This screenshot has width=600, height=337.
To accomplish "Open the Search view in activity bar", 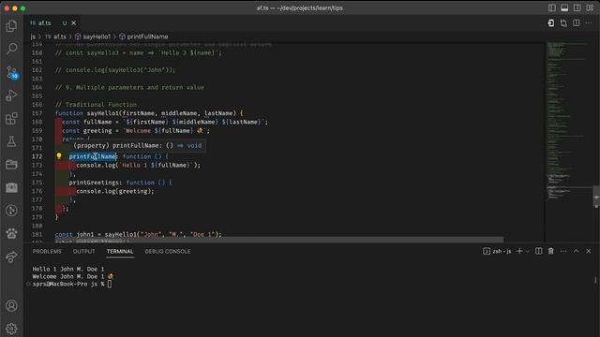I will coord(11,49).
